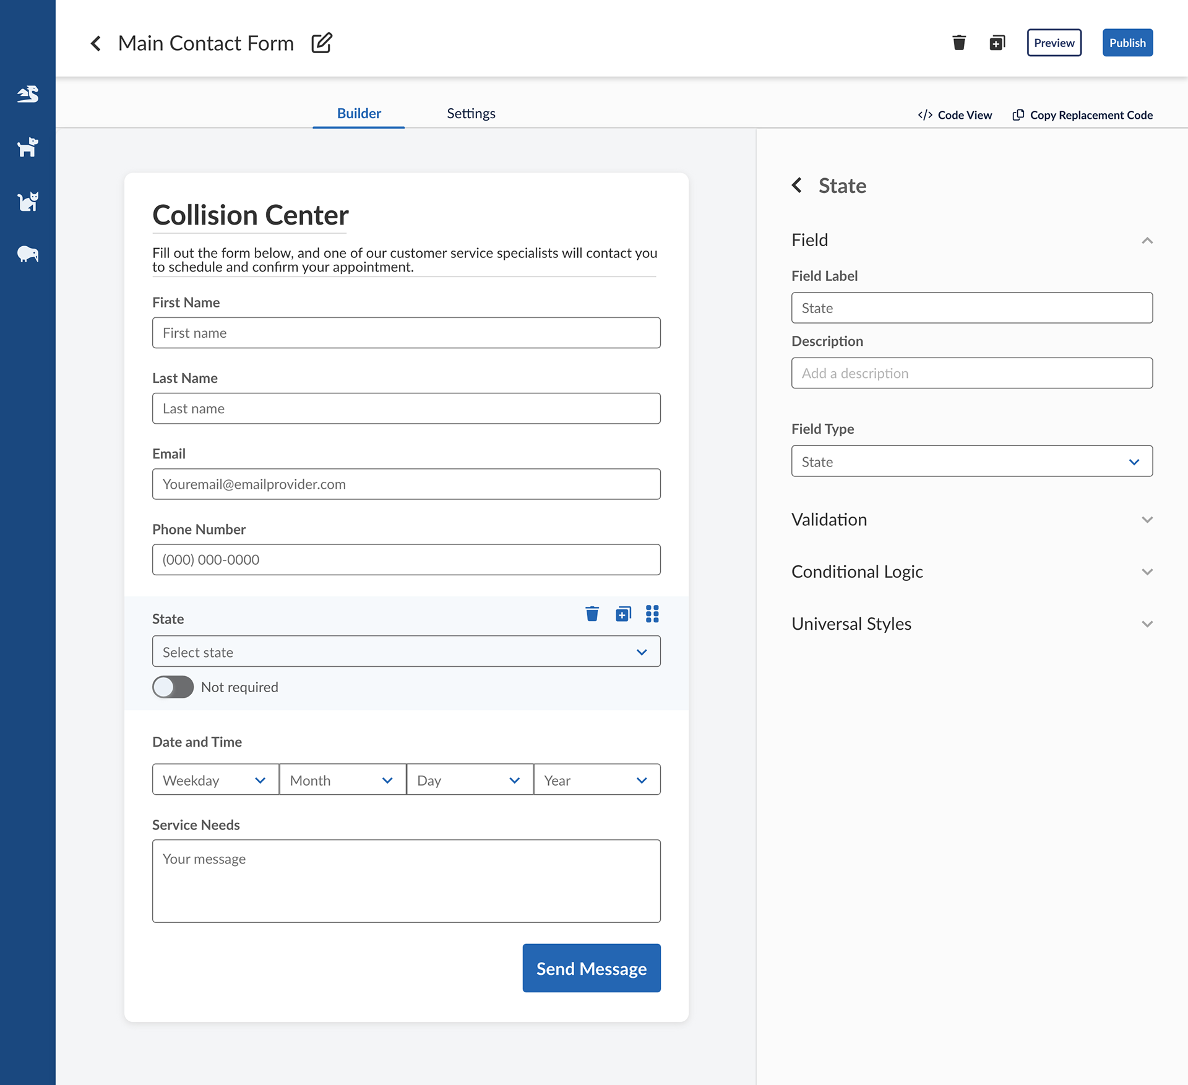
Task: Open Code View
Action: (x=955, y=115)
